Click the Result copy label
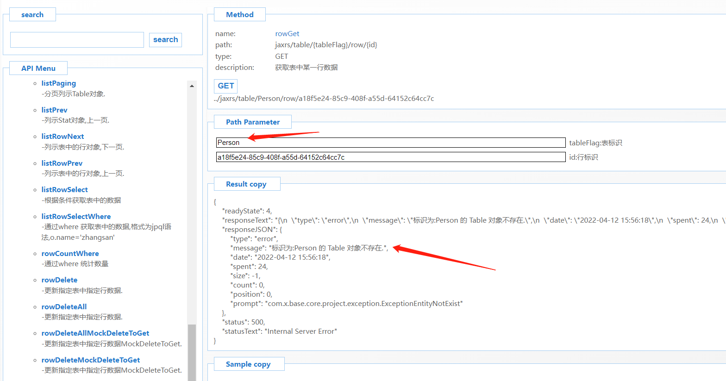Image resolution: width=726 pixels, height=381 pixels. 246,184
